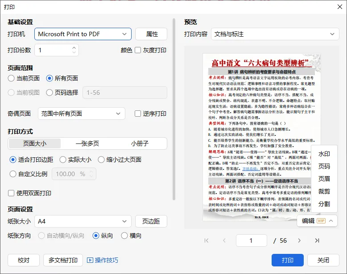Click the page number input field
The width and height of the screenshot is (347, 274).
pyautogui.click(x=252, y=240)
